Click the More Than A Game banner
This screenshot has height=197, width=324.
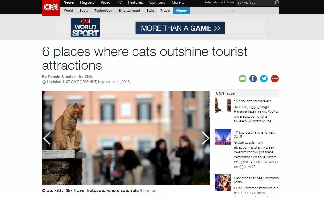point(180,28)
